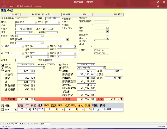Click the 計算 button beside 販売金額

coord(99,74)
